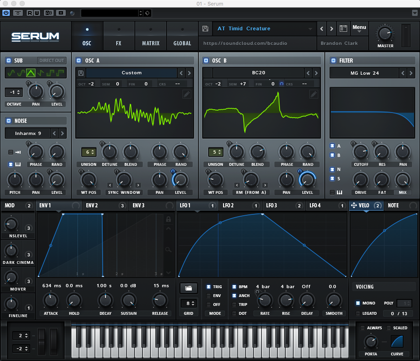Open the LFO shape folder icon
Viewport: 420px width, 361px height.
189,288
